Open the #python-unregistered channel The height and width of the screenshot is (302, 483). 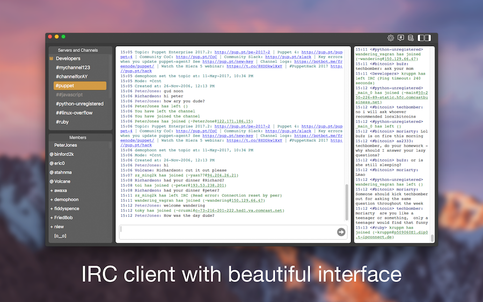pyautogui.click(x=79, y=104)
